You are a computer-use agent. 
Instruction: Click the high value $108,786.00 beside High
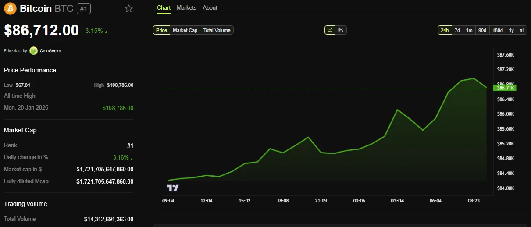pos(120,85)
